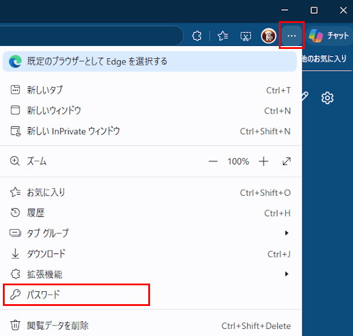Click the pencil edit icon on page
The width and height of the screenshot is (353, 336).
(304, 97)
